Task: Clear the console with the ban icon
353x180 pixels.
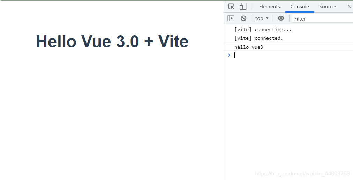Action: 243,18
